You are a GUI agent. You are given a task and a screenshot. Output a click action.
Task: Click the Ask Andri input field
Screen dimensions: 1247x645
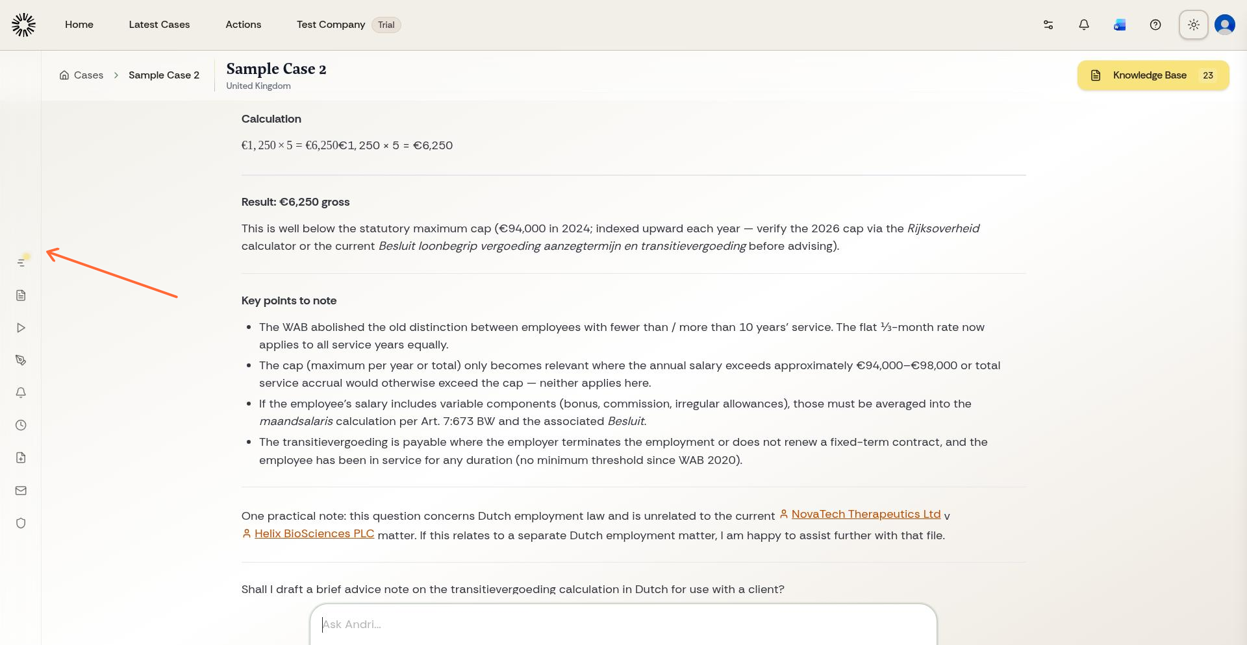click(x=623, y=624)
